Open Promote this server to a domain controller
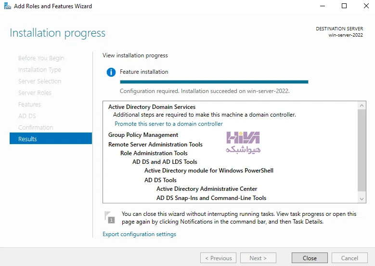375x266 pixels. click(x=168, y=124)
